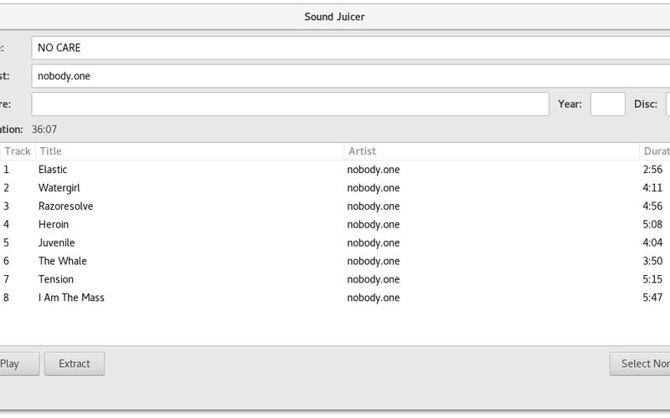670x418 pixels.
Task: Select The Whale track title
Action: (x=62, y=262)
